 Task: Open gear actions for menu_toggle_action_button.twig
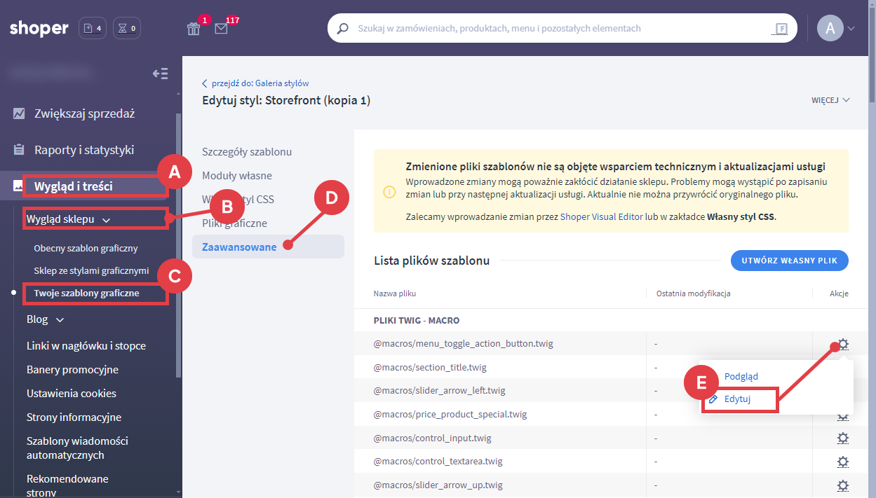click(843, 344)
